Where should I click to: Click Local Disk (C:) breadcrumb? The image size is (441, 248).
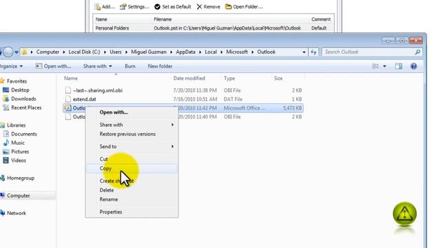(x=84, y=52)
